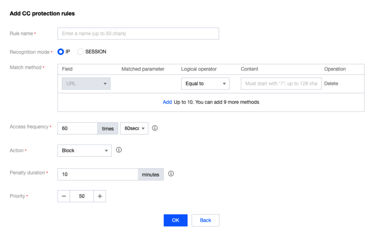Click the OK button

pos(175,220)
